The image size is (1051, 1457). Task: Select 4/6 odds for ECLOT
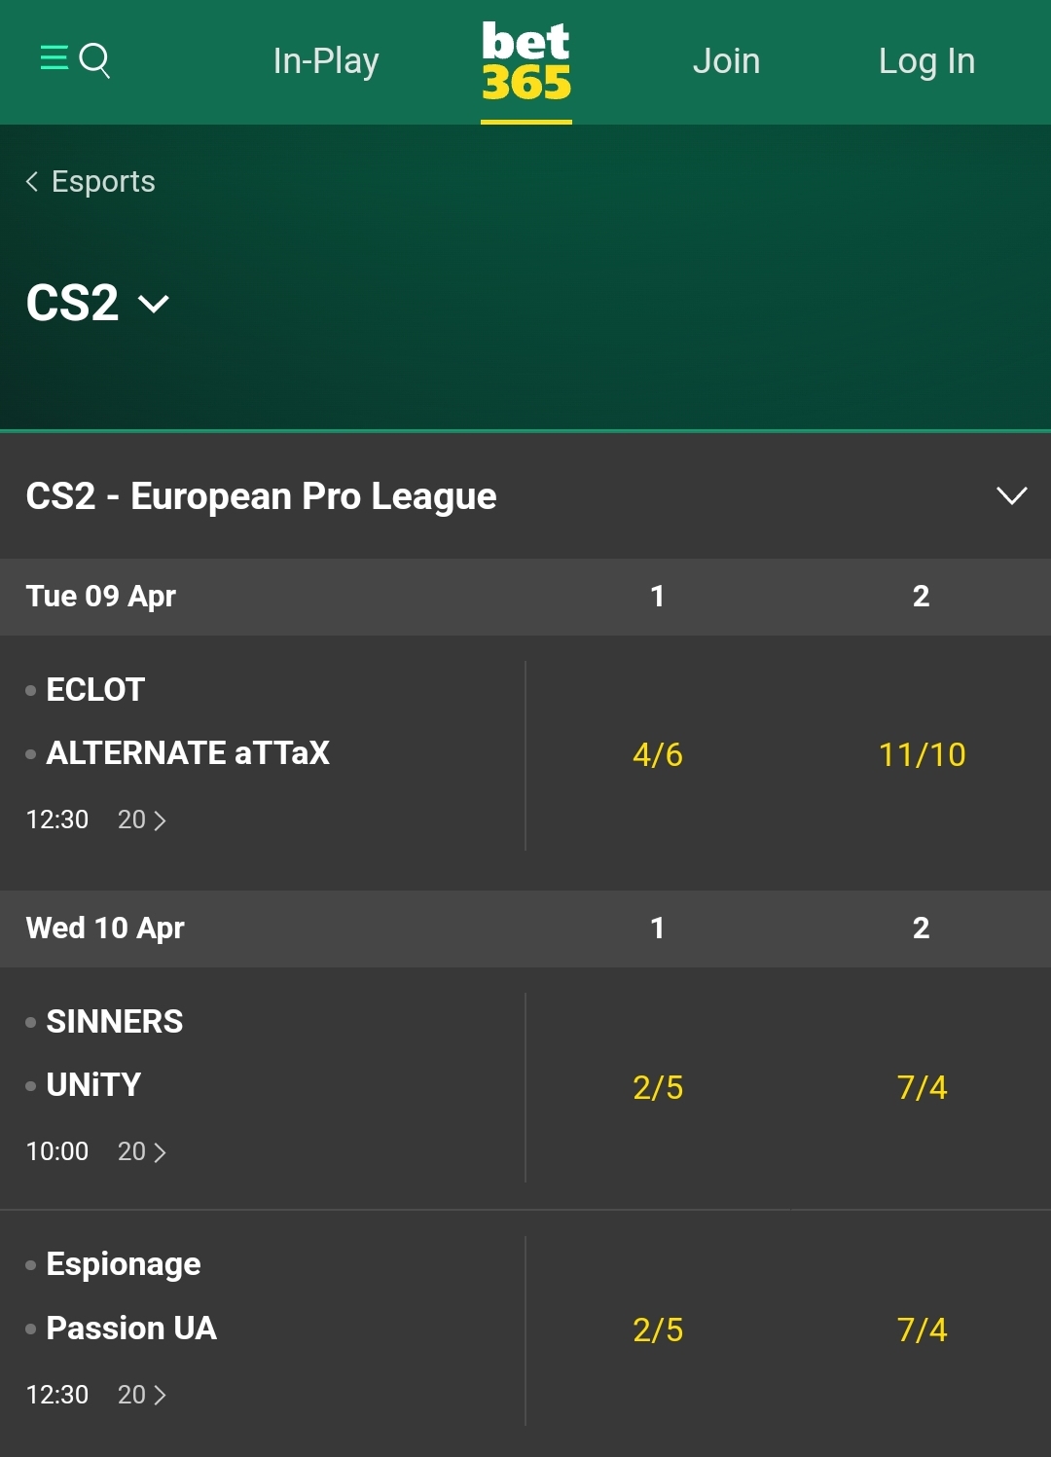(657, 754)
